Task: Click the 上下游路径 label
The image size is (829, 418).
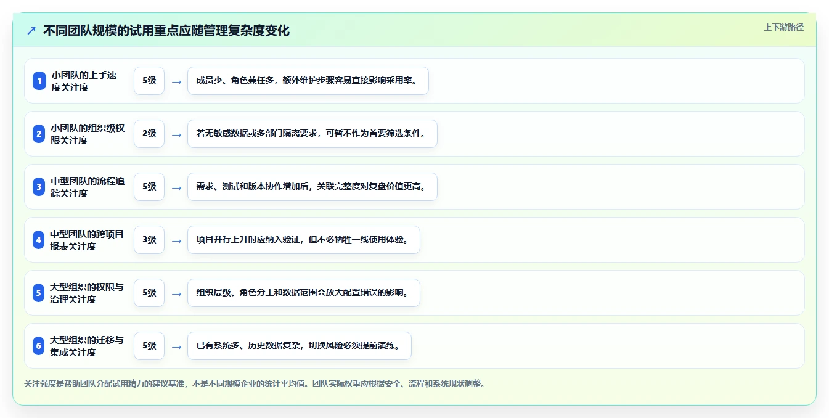Action: click(783, 27)
